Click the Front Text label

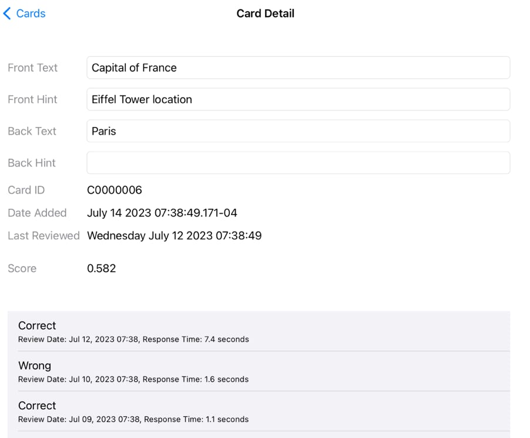(33, 68)
